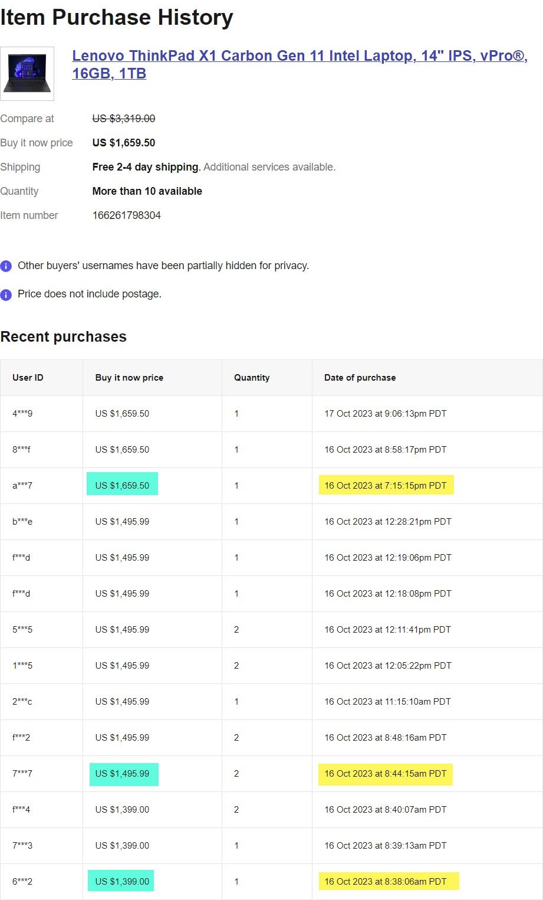The height and width of the screenshot is (900, 543).
Task: Click the struck-through US $3,319.00 compare price
Action: (124, 119)
